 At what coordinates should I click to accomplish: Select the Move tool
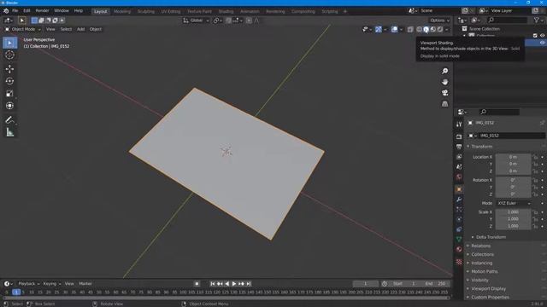click(9, 68)
